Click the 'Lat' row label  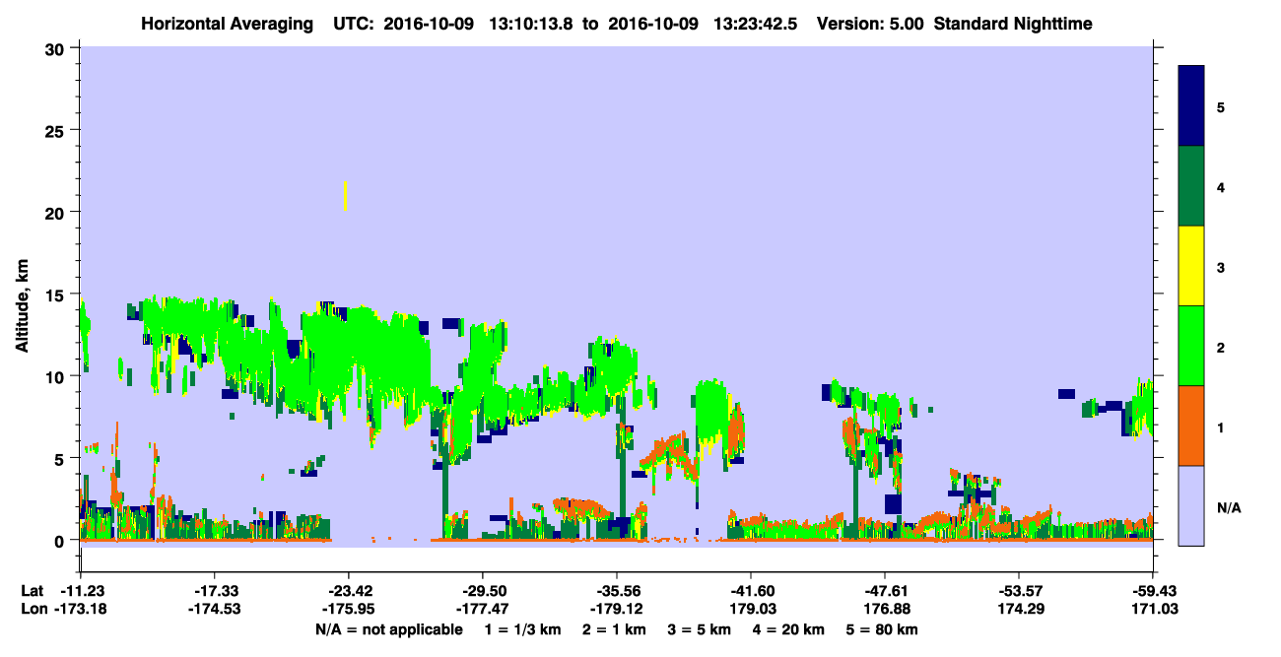pyautogui.click(x=32, y=590)
